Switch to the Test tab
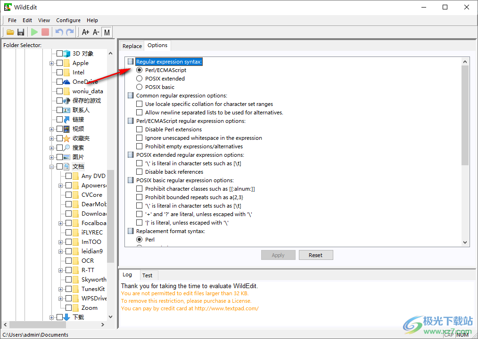The height and width of the screenshot is (339, 478). point(147,275)
